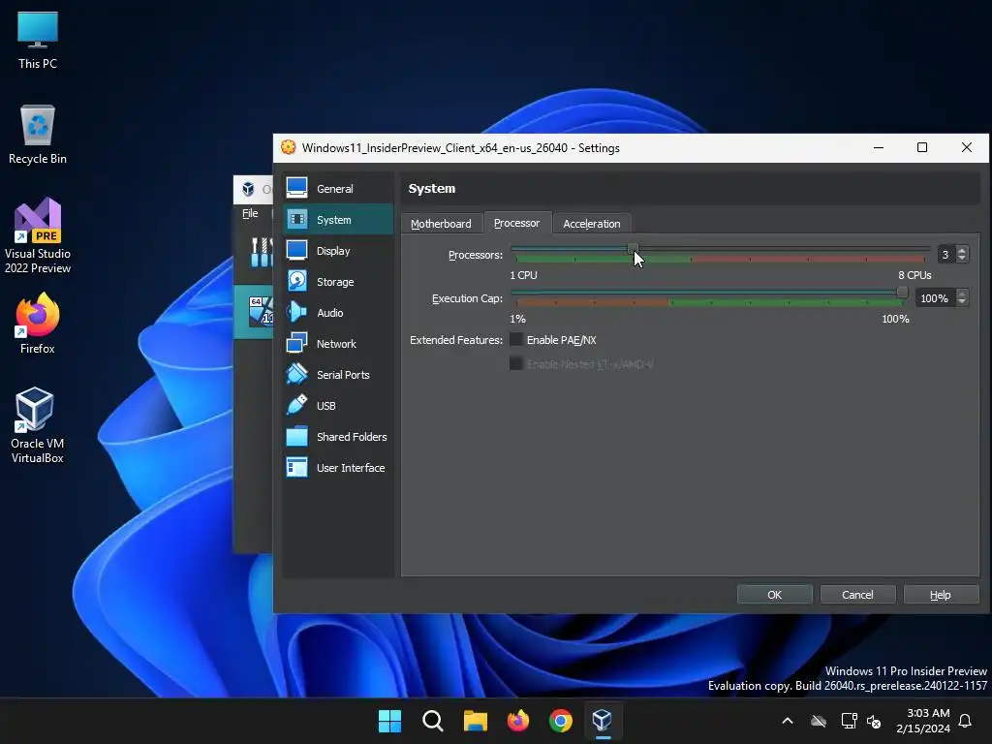992x744 pixels.
Task: Open the Display settings icon
Action: pyautogui.click(x=296, y=250)
